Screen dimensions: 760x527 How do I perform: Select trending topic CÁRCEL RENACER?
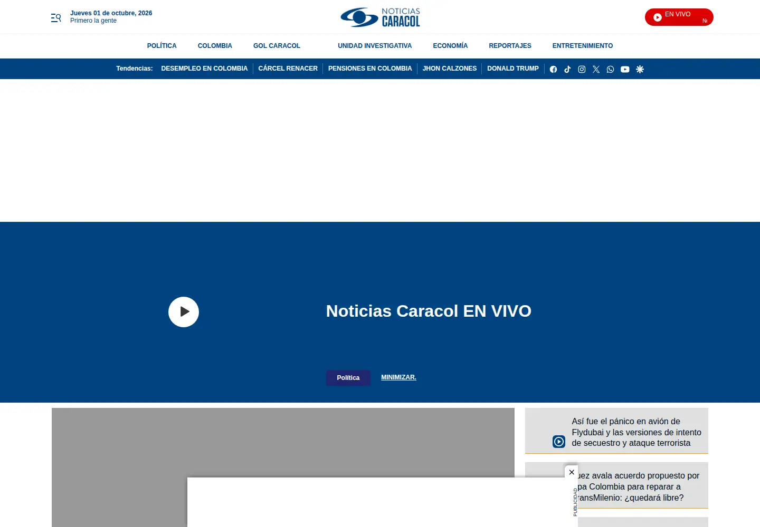[288, 69]
